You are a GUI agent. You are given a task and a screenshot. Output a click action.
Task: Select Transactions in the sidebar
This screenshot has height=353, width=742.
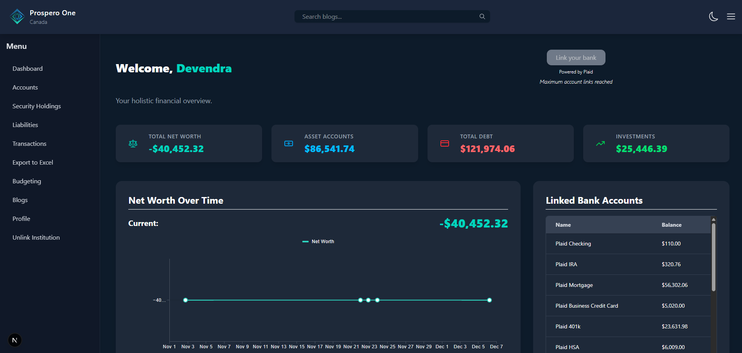pyautogui.click(x=29, y=143)
